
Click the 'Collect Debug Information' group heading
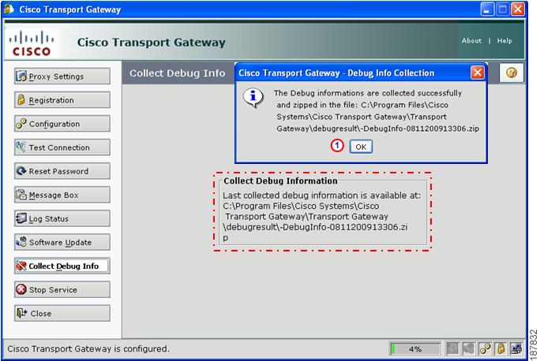click(280, 180)
